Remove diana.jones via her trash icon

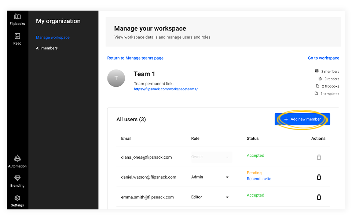pos(319,157)
